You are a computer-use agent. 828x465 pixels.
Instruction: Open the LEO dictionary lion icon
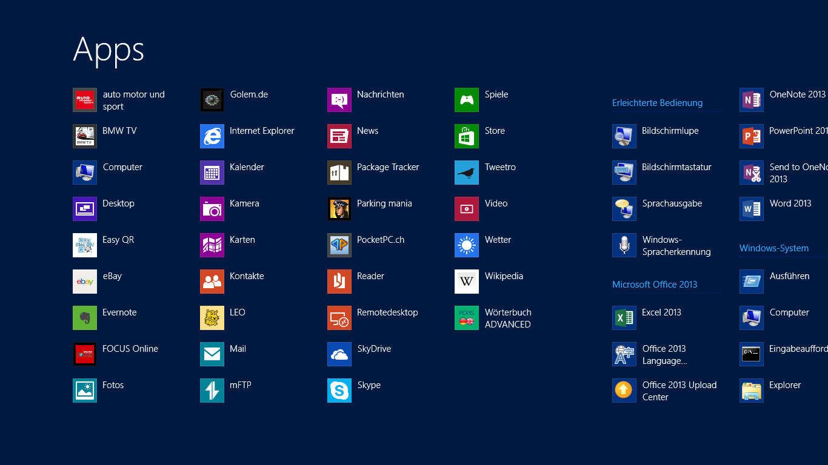[212, 318]
